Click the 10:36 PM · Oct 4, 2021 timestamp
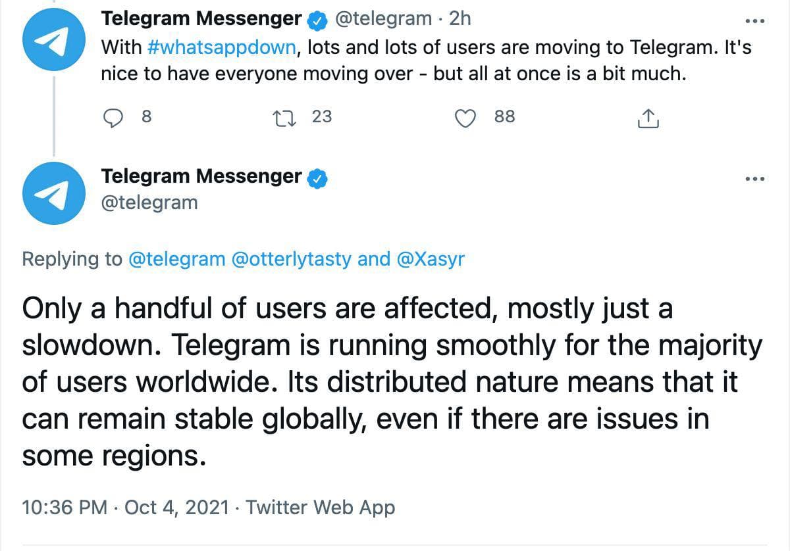790x551 pixels. [x=126, y=508]
